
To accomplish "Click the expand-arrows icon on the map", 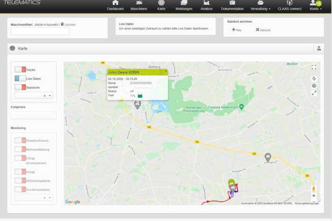I will point(314,93).
